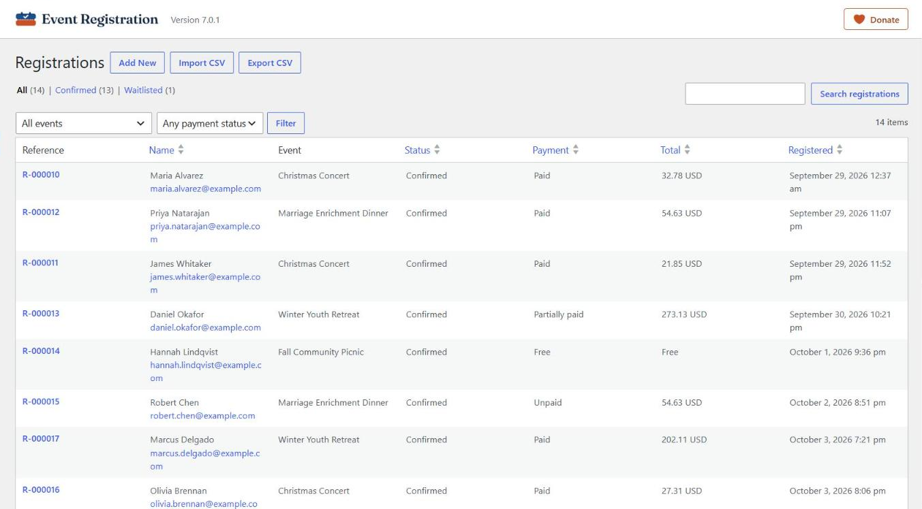
Task: Click robert.chen@example.com email link
Action: coord(202,416)
